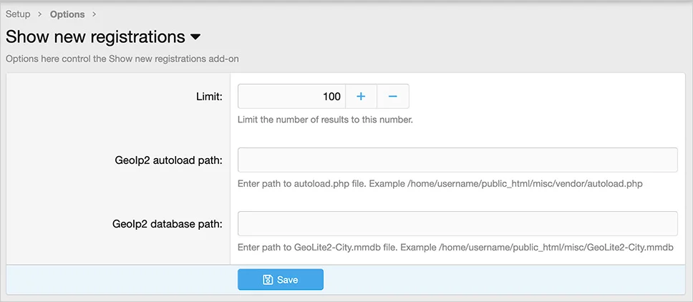
Task: Click the "Limit the number of results" hint
Action: [x=325, y=120]
